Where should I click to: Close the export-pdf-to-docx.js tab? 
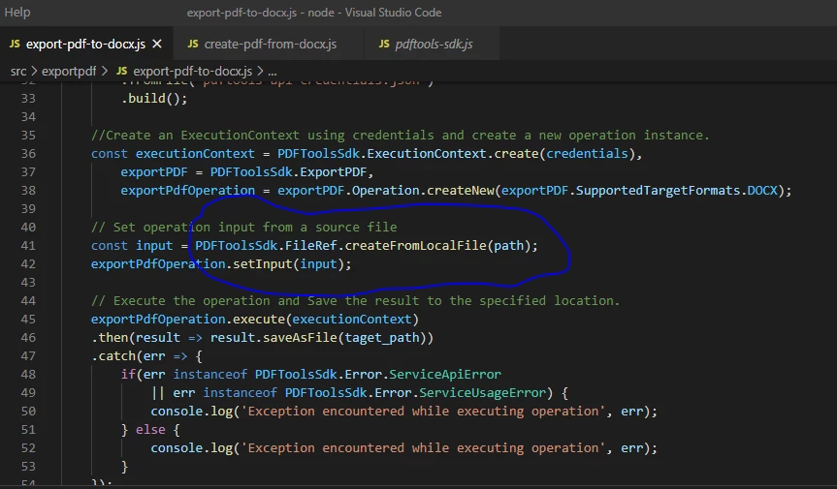point(157,45)
